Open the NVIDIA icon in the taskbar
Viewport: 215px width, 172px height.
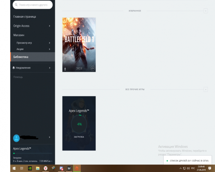click(x=30, y=168)
